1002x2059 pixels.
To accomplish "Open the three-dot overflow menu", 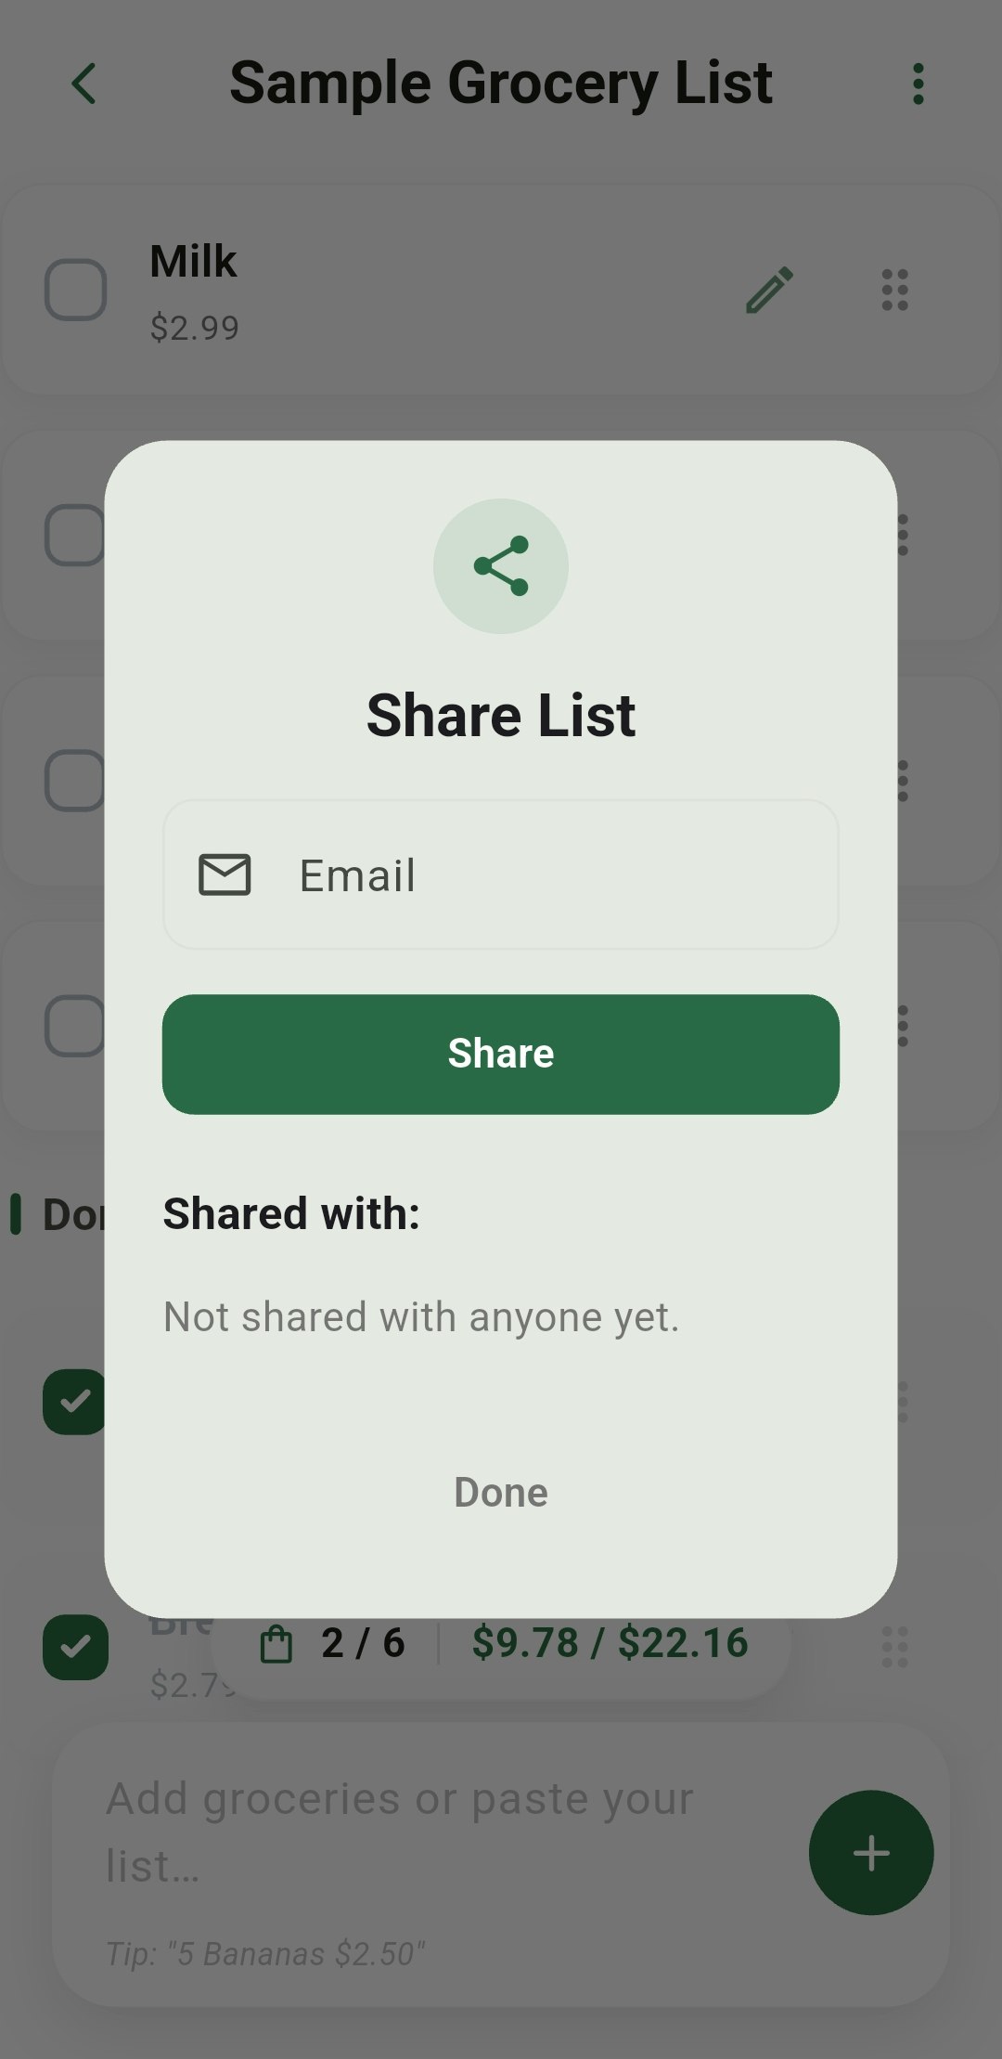I will tap(918, 84).
